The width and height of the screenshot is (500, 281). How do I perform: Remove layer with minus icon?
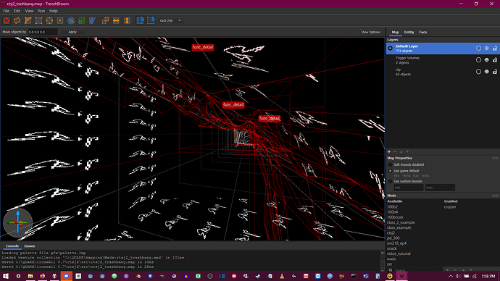click(x=395, y=151)
